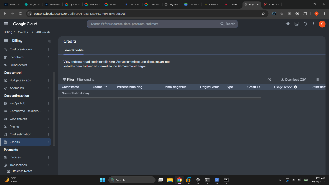Open Chrome extensions puzzle icon
The height and width of the screenshot is (185, 329).
click(x=305, y=13)
